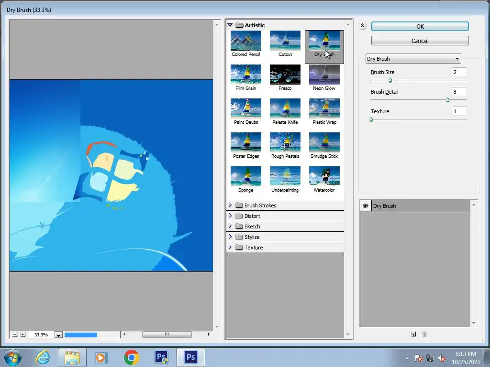Select the Smudge Stick filter thumbnail
Image resolution: width=490 pixels, height=367 pixels.
tap(324, 142)
